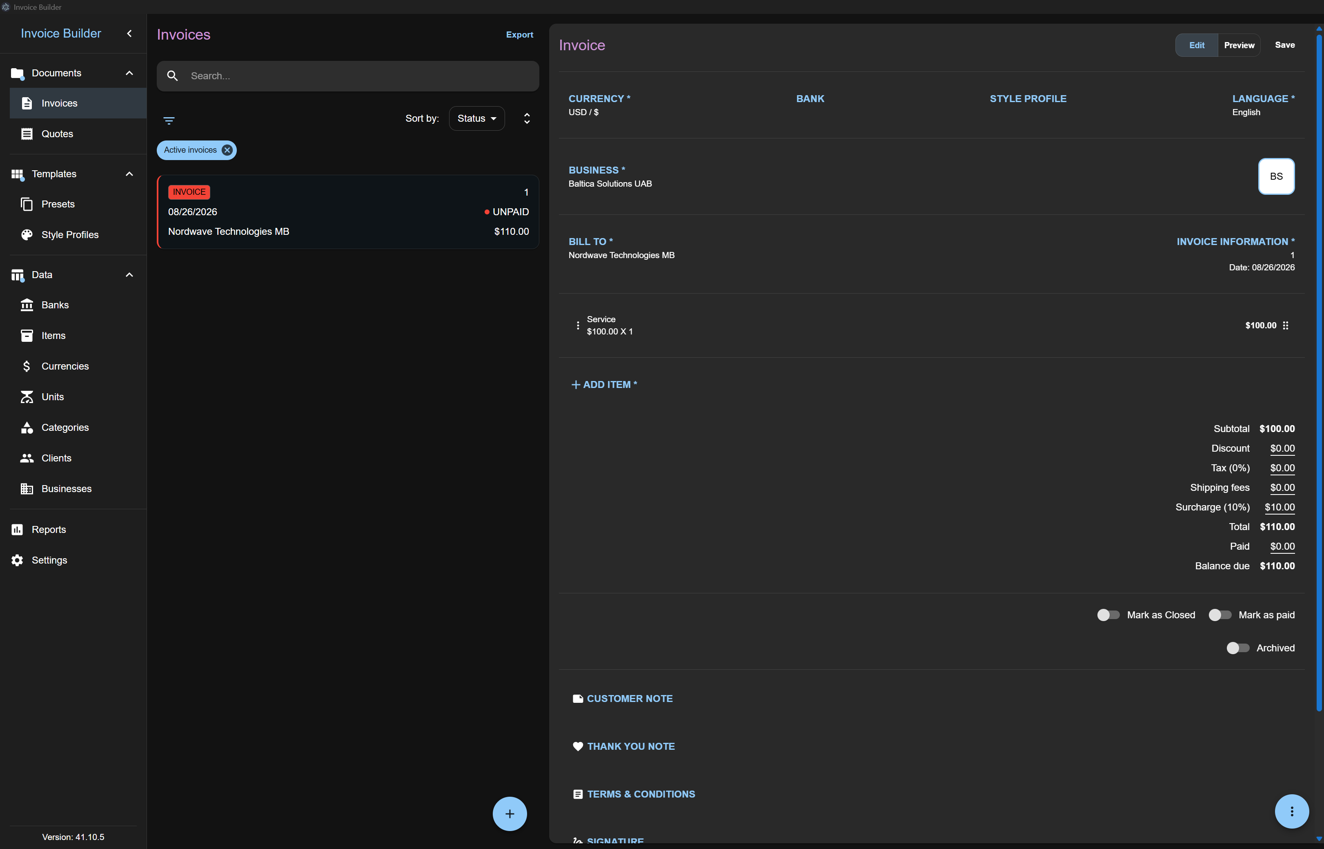Viewport: 1324px width, 849px height.
Task: Click the Save button
Action: [x=1284, y=45]
